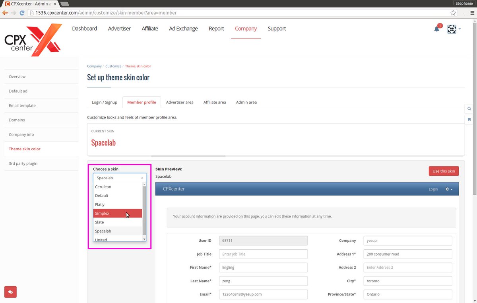Image resolution: width=477 pixels, height=303 pixels.
Task: Switch to the Login / Signup tab
Action: click(x=105, y=102)
